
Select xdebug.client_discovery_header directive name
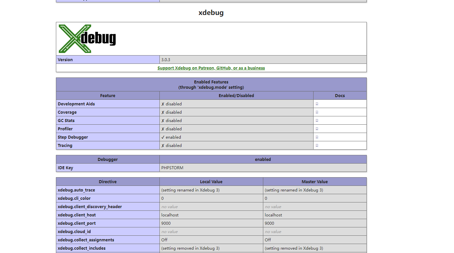(90, 207)
